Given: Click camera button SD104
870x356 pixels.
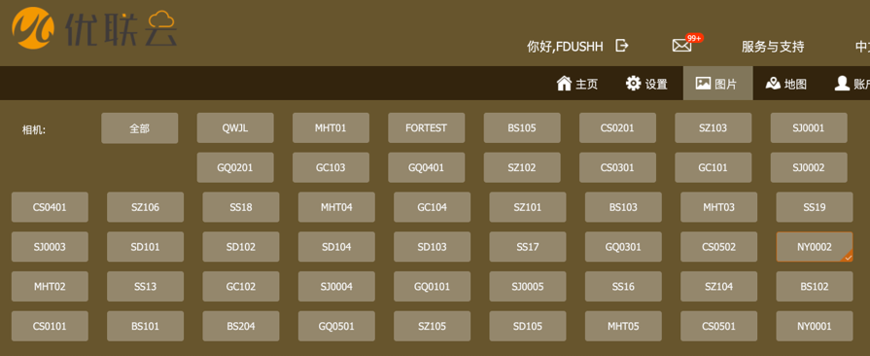Looking at the screenshot, I should [x=336, y=247].
